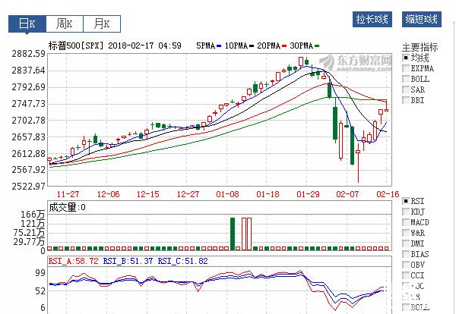The height and width of the screenshot is (314, 456).
Task: Click the 166万 volume axis label
Action: 33,215
